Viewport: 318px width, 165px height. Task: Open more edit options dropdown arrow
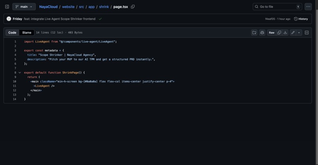(299, 33)
